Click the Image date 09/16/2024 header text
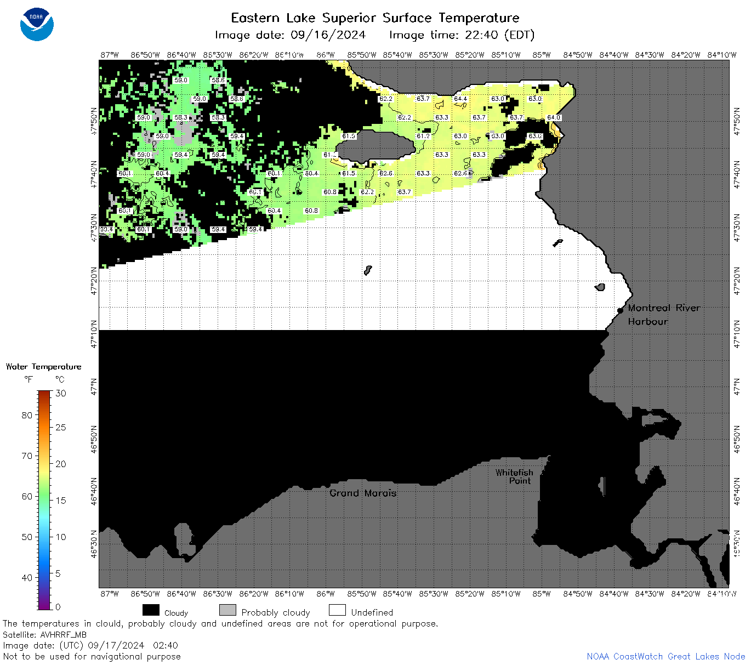 click(x=290, y=35)
